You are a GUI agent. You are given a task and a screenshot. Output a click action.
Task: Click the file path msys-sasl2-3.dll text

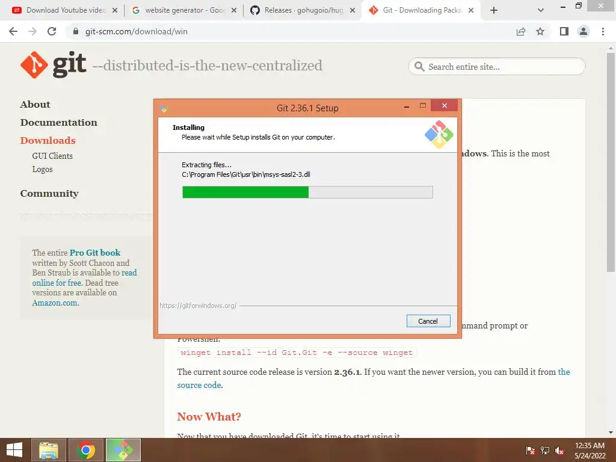coord(246,174)
